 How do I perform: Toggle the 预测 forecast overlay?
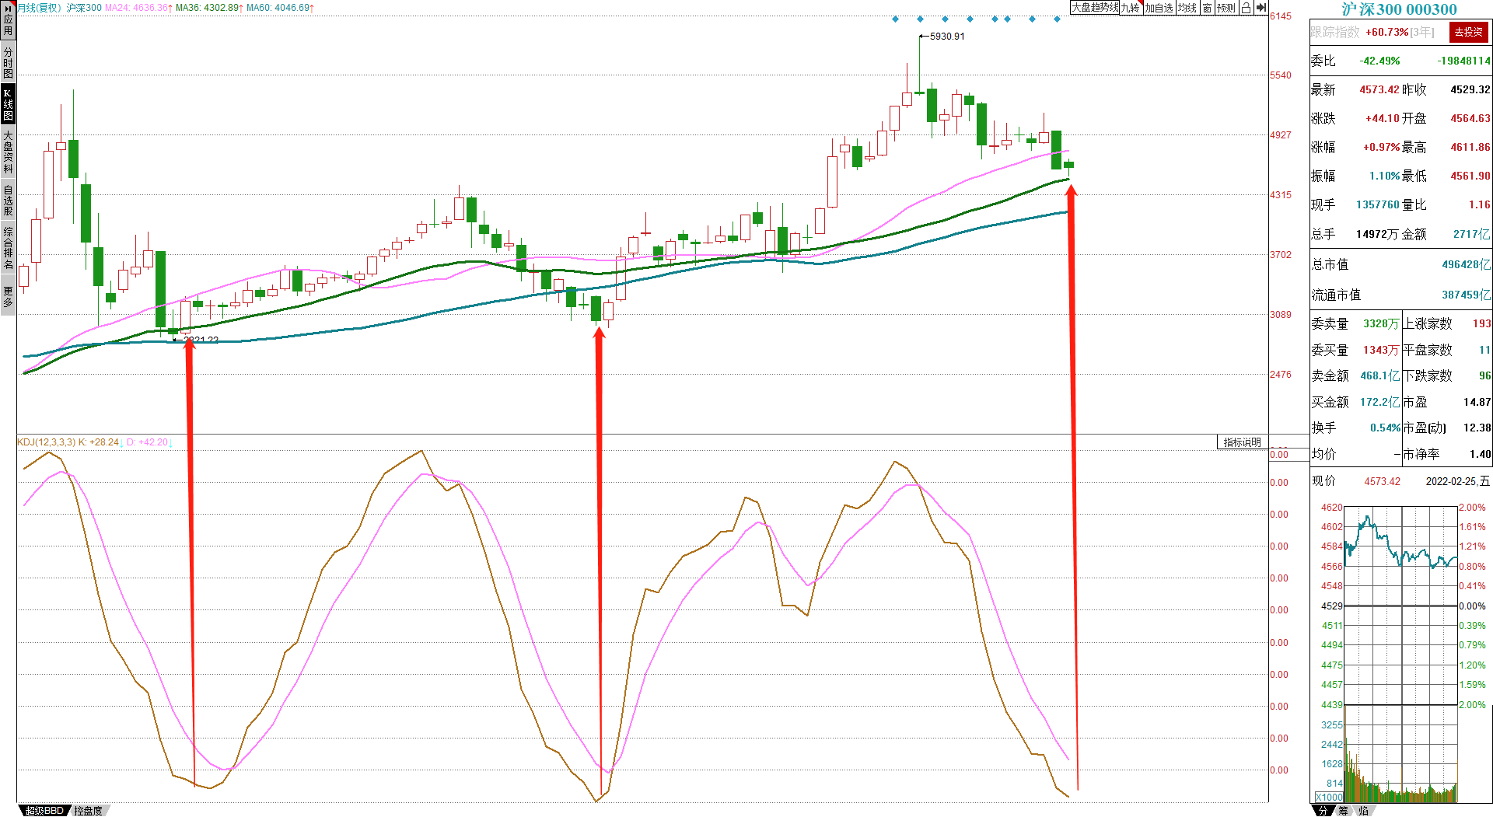point(1226,8)
